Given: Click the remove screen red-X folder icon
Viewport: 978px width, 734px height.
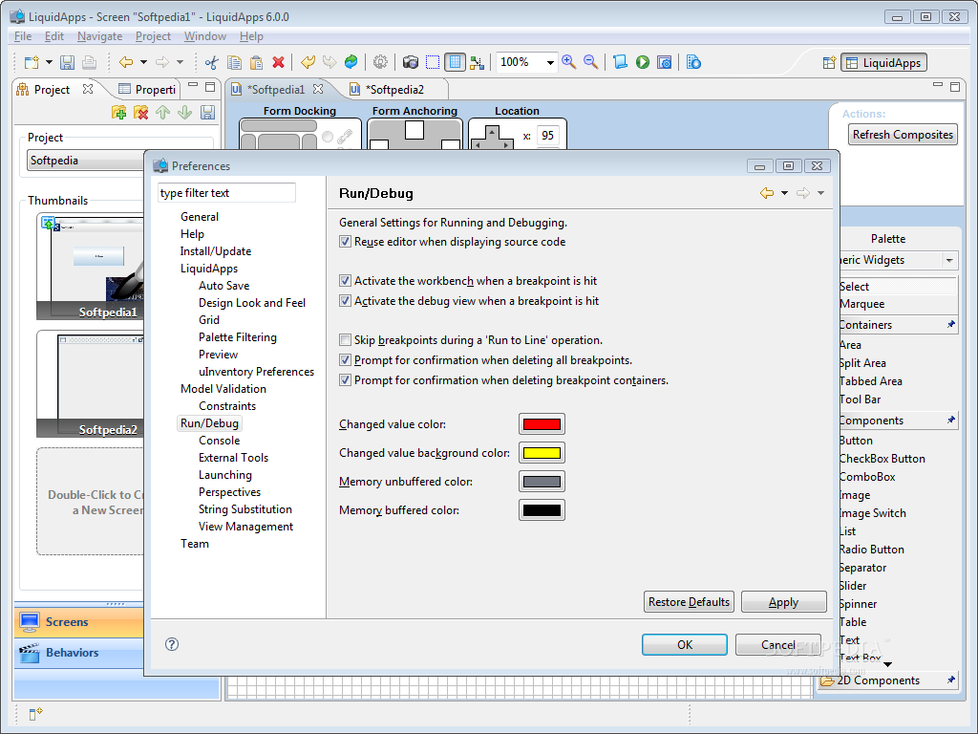Looking at the screenshot, I should (x=141, y=113).
